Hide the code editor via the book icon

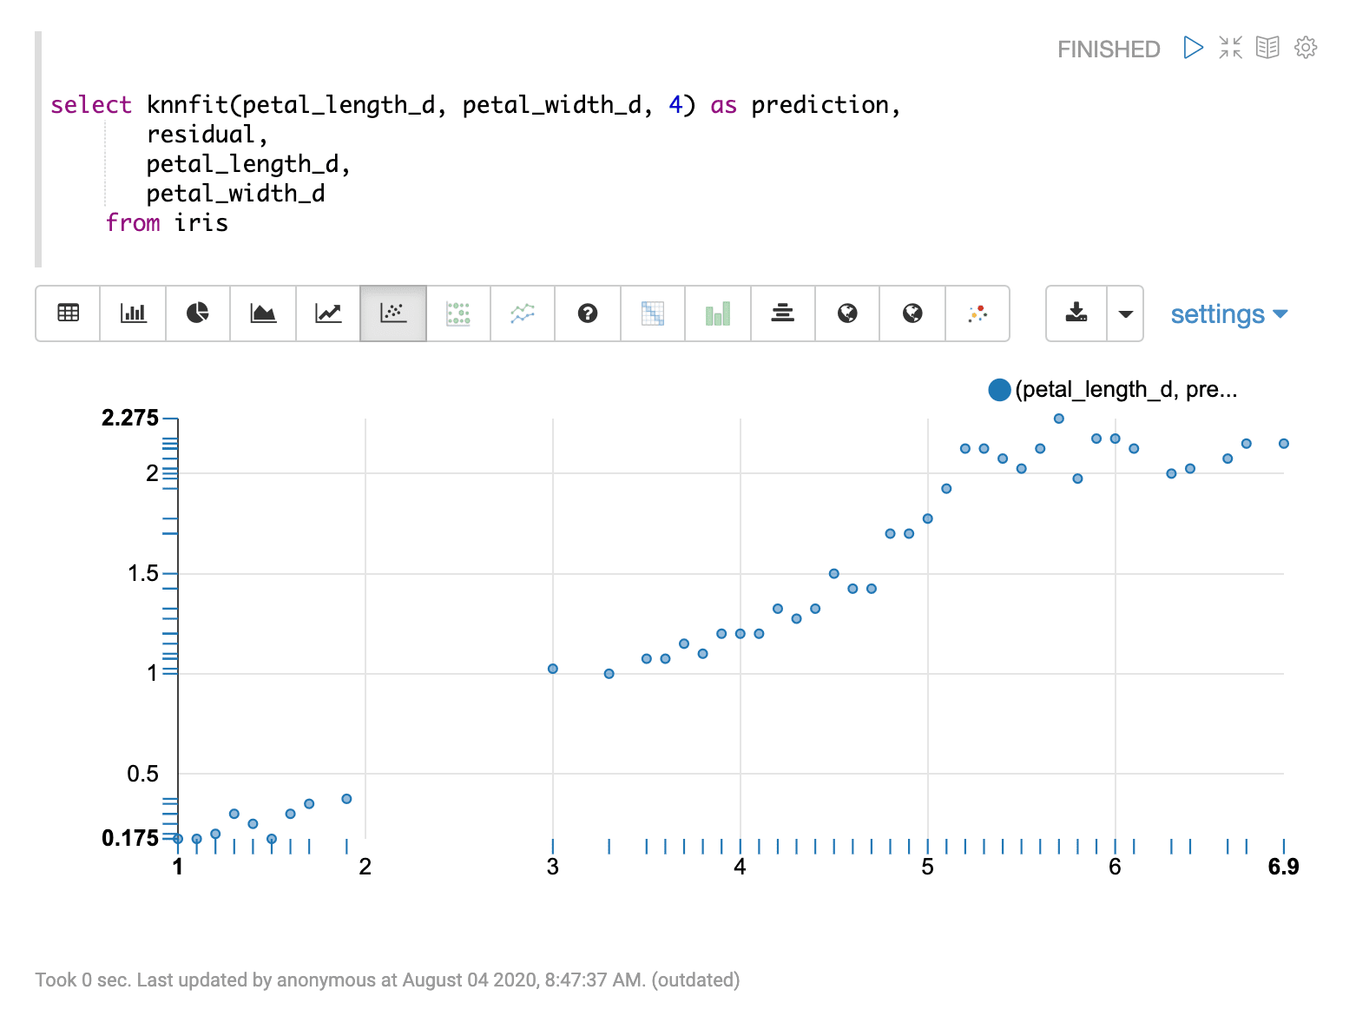(1267, 48)
